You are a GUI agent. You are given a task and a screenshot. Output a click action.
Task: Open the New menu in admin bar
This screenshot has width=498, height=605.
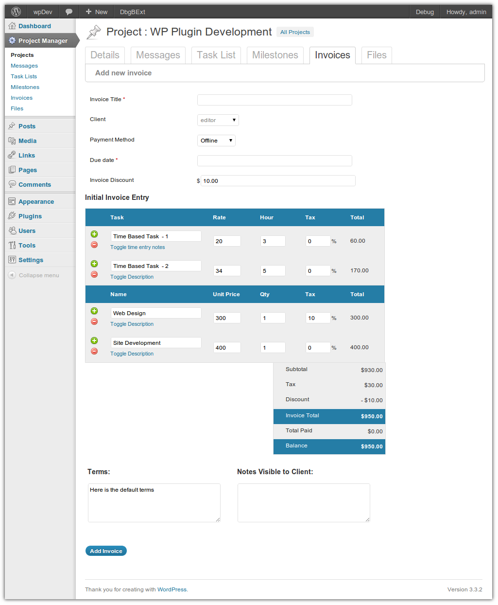(x=97, y=12)
